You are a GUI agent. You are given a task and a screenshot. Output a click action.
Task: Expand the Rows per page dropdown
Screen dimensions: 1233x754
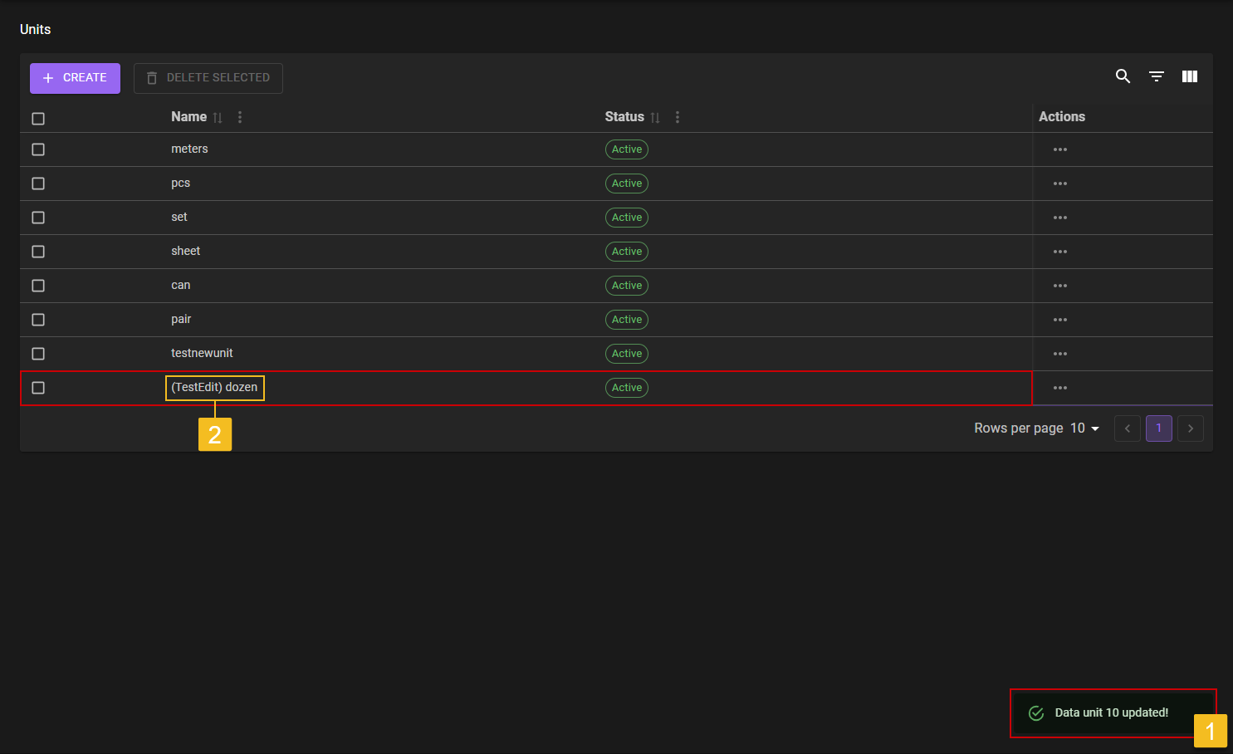pos(1084,428)
